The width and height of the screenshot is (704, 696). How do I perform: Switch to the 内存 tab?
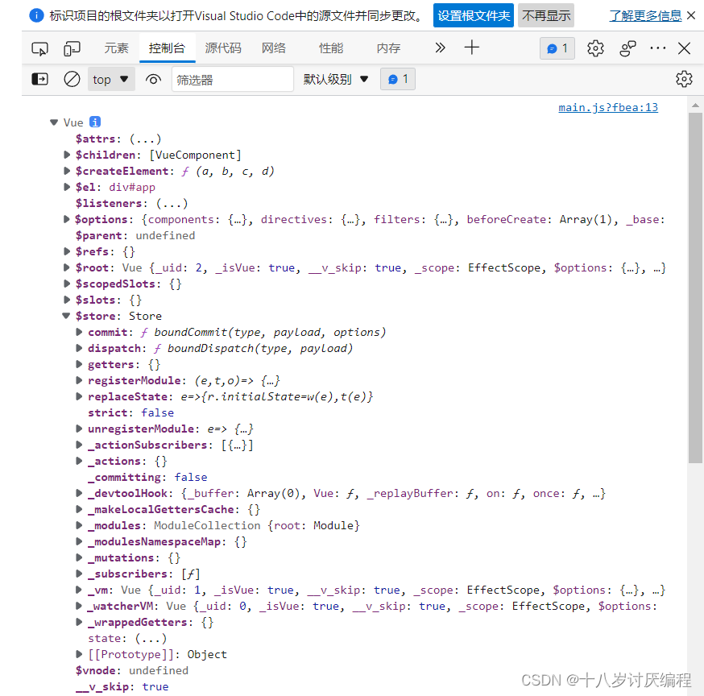388,48
